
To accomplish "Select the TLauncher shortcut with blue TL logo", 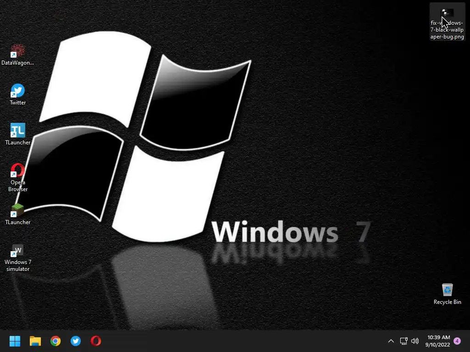I will tap(18, 134).
